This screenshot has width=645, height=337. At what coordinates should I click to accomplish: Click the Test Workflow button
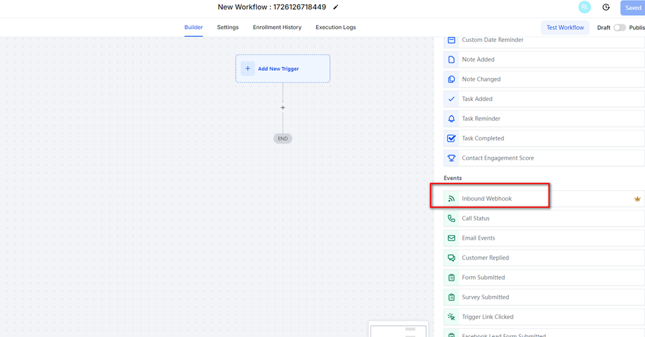coord(565,28)
